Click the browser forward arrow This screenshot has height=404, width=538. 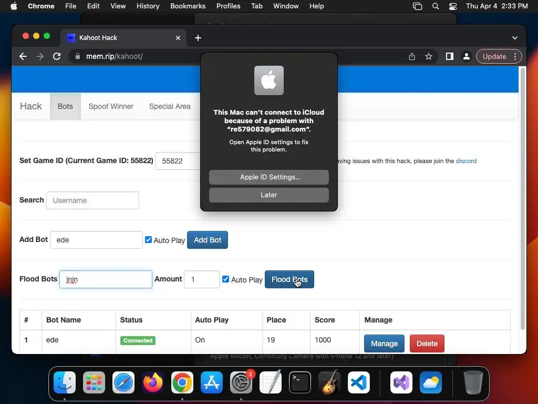click(x=40, y=56)
